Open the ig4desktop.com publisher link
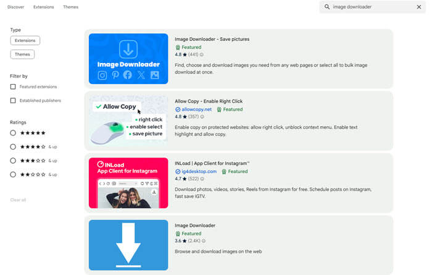The width and height of the screenshot is (432, 275). click(199, 171)
